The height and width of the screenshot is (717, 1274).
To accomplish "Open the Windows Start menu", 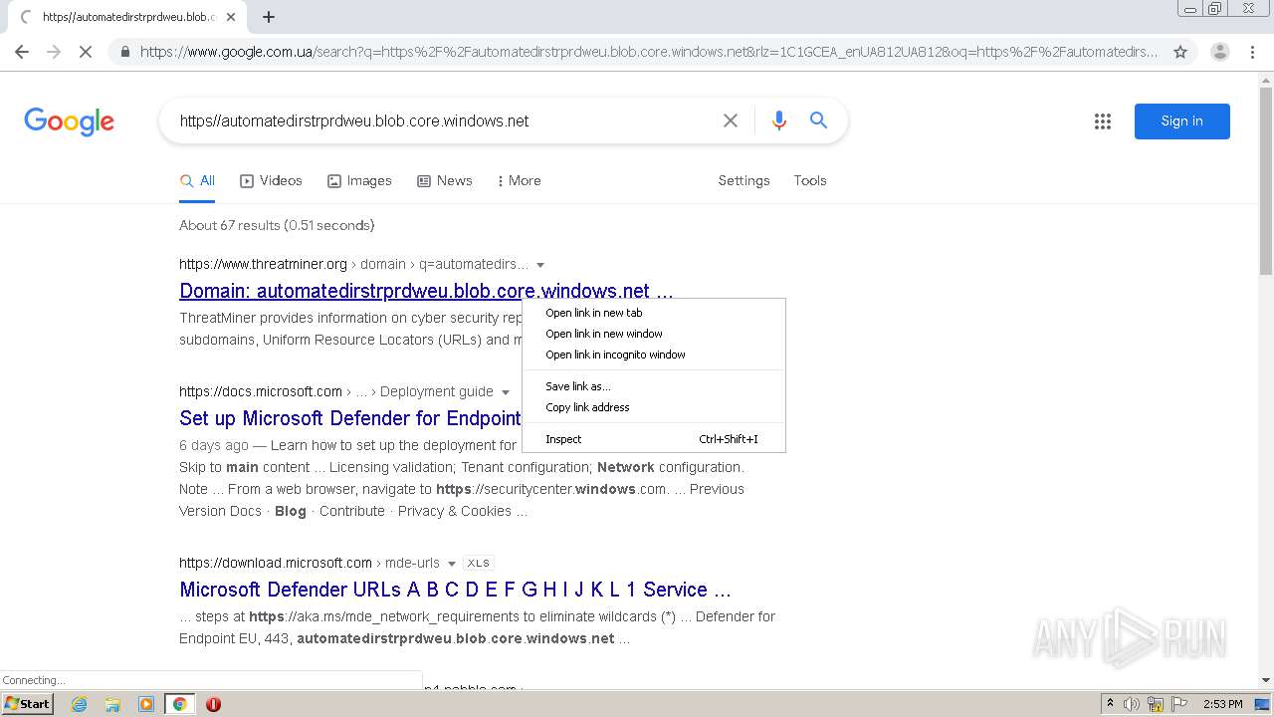I will 28,704.
